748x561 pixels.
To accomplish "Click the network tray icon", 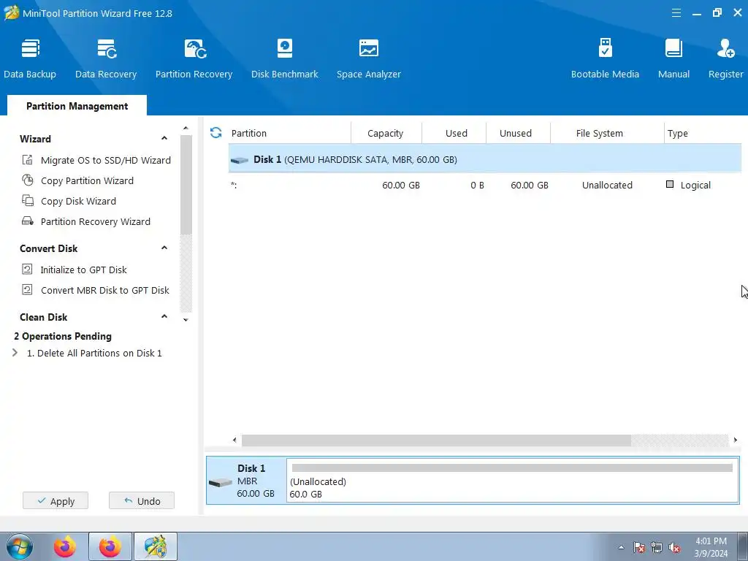I will coord(657,548).
